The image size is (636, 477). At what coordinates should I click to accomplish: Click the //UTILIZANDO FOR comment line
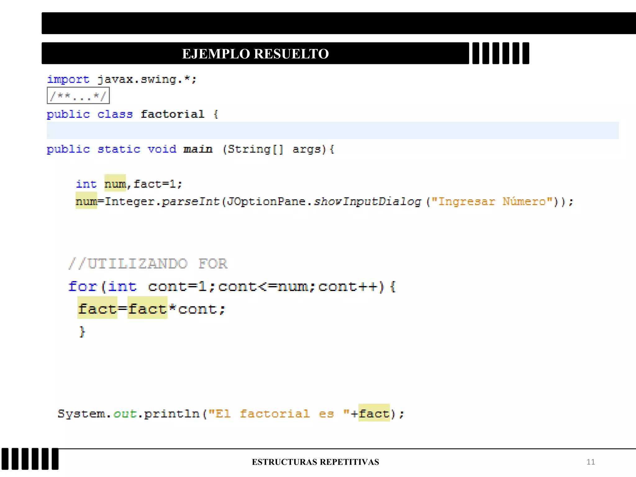148,264
